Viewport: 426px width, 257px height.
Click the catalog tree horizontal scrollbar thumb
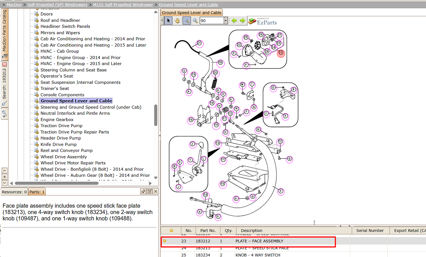[x=57, y=183]
